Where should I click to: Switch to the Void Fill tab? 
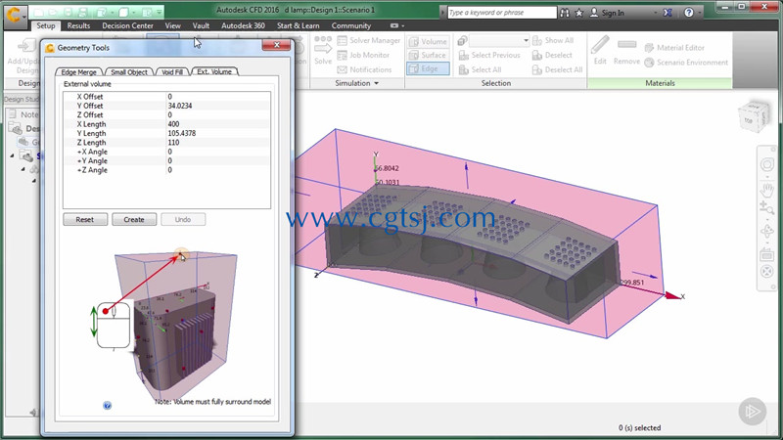pos(172,71)
